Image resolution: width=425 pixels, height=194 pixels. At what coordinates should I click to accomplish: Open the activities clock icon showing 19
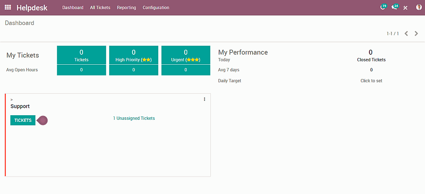383,7
